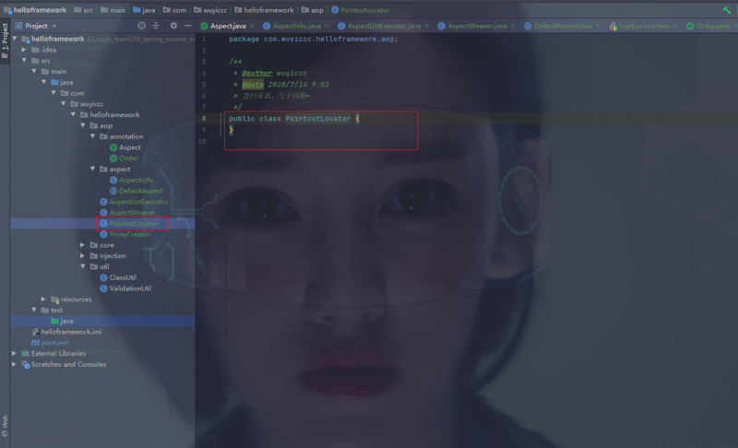Collapse the util package arrow
This screenshot has height=448, width=738.
[x=83, y=266]
